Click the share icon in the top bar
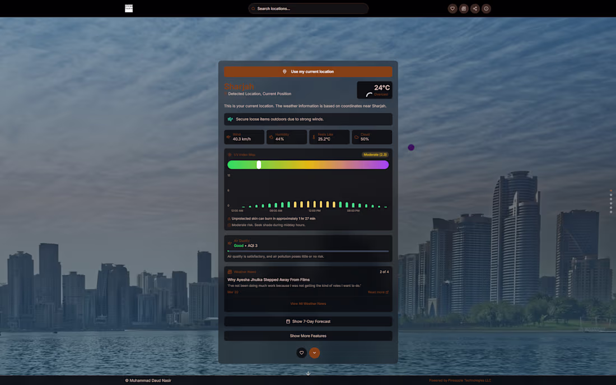616x385 pixels. point(475,8)
